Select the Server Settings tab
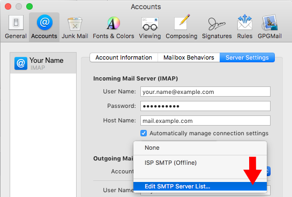Screen dimensions: 292x197 [x=247, y=57]
